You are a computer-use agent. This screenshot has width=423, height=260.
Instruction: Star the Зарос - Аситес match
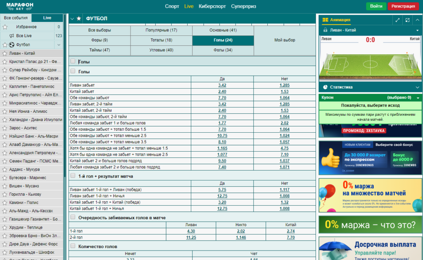click(4, 128)
